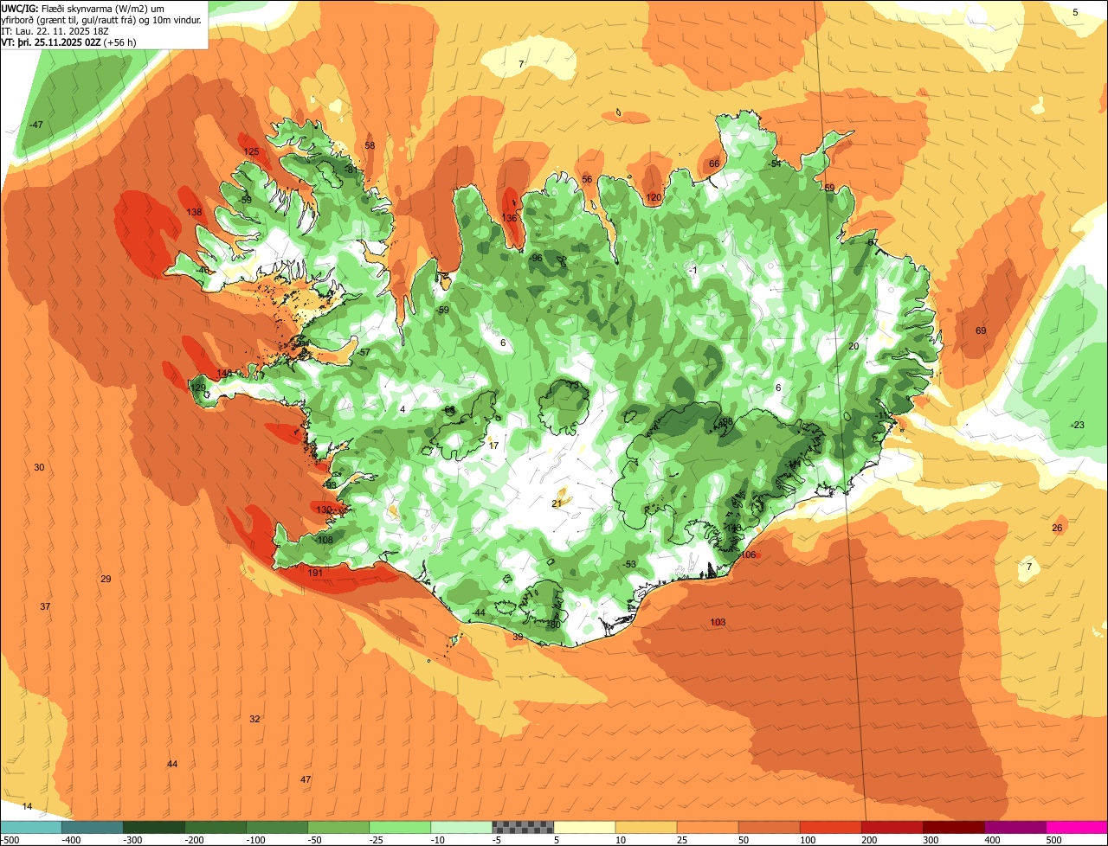
Task: Click the map value 148 near Snæfellsnes
Action: 224,374
